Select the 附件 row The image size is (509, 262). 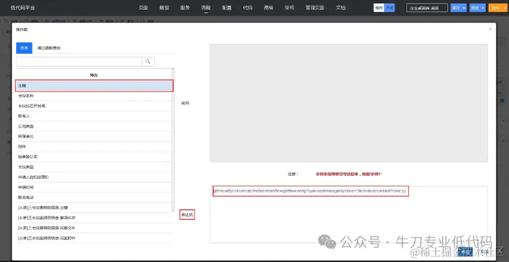coord(94,147)
